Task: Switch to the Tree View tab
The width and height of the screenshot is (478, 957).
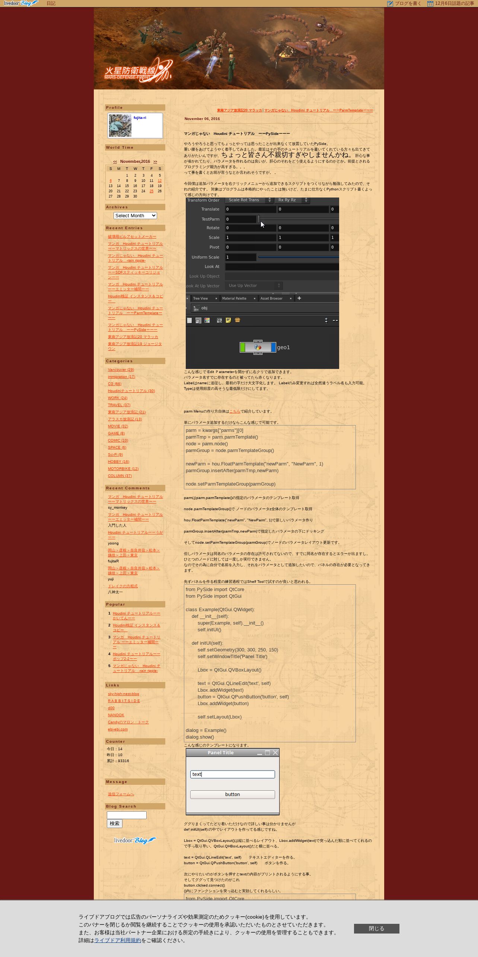Action: [201, 299]
